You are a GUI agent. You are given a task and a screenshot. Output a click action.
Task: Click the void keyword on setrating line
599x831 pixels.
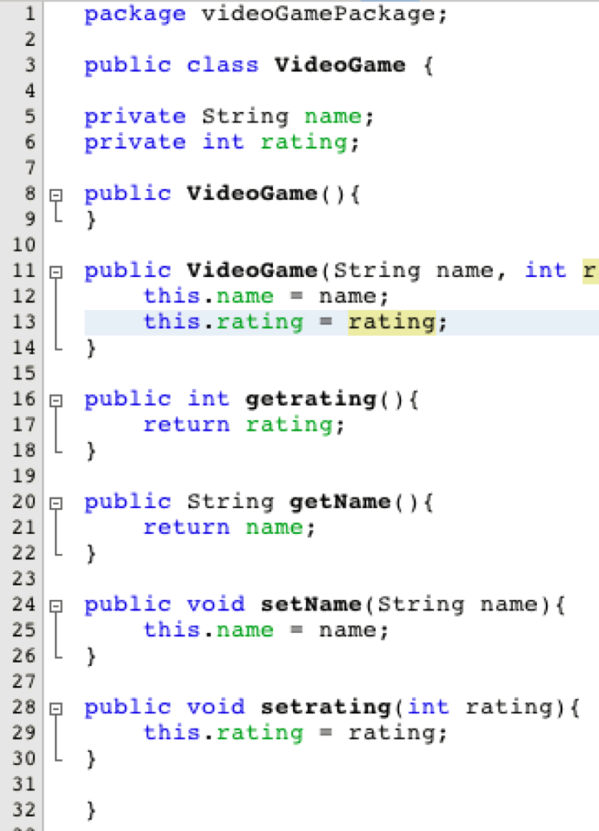tap(216, 708)
